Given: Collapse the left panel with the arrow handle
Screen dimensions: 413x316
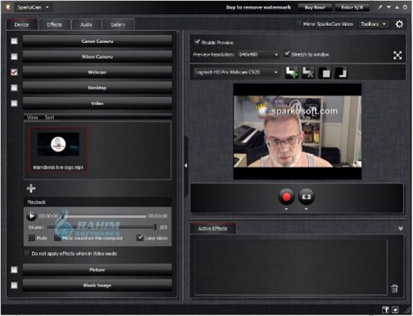Looking at the screenshot, I should (186, 166).
